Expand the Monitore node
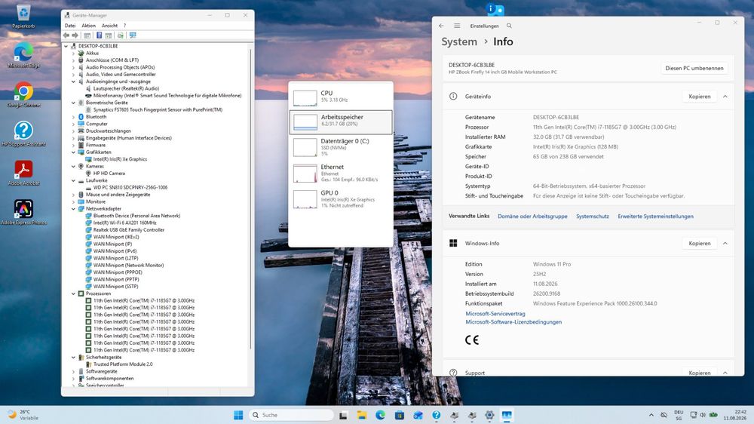Screen dimensions: 754x424 coord(74,201)
